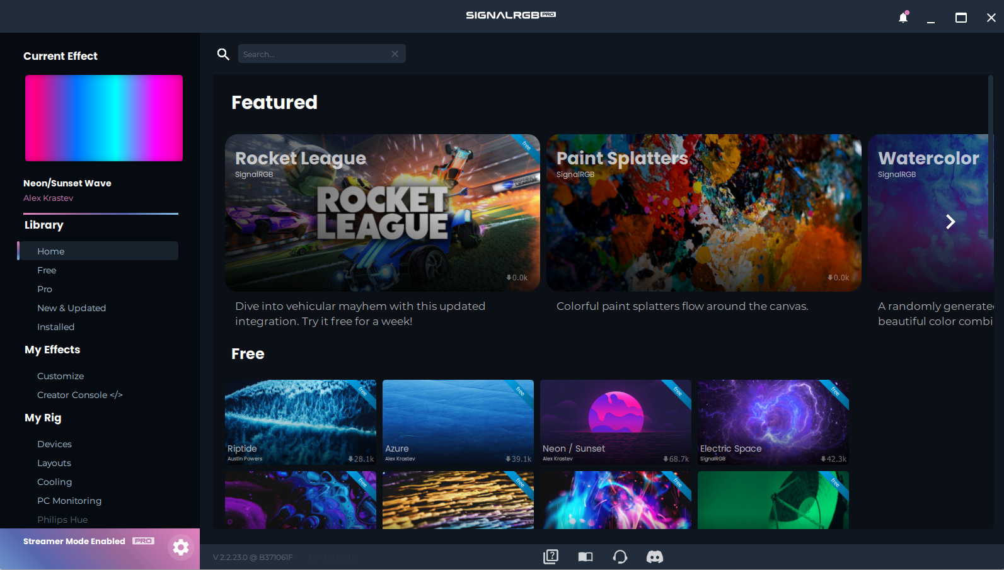The width and height of the screenshot is (1004, 570).
Task: Clear the search field with X
Action: (395, 54)
